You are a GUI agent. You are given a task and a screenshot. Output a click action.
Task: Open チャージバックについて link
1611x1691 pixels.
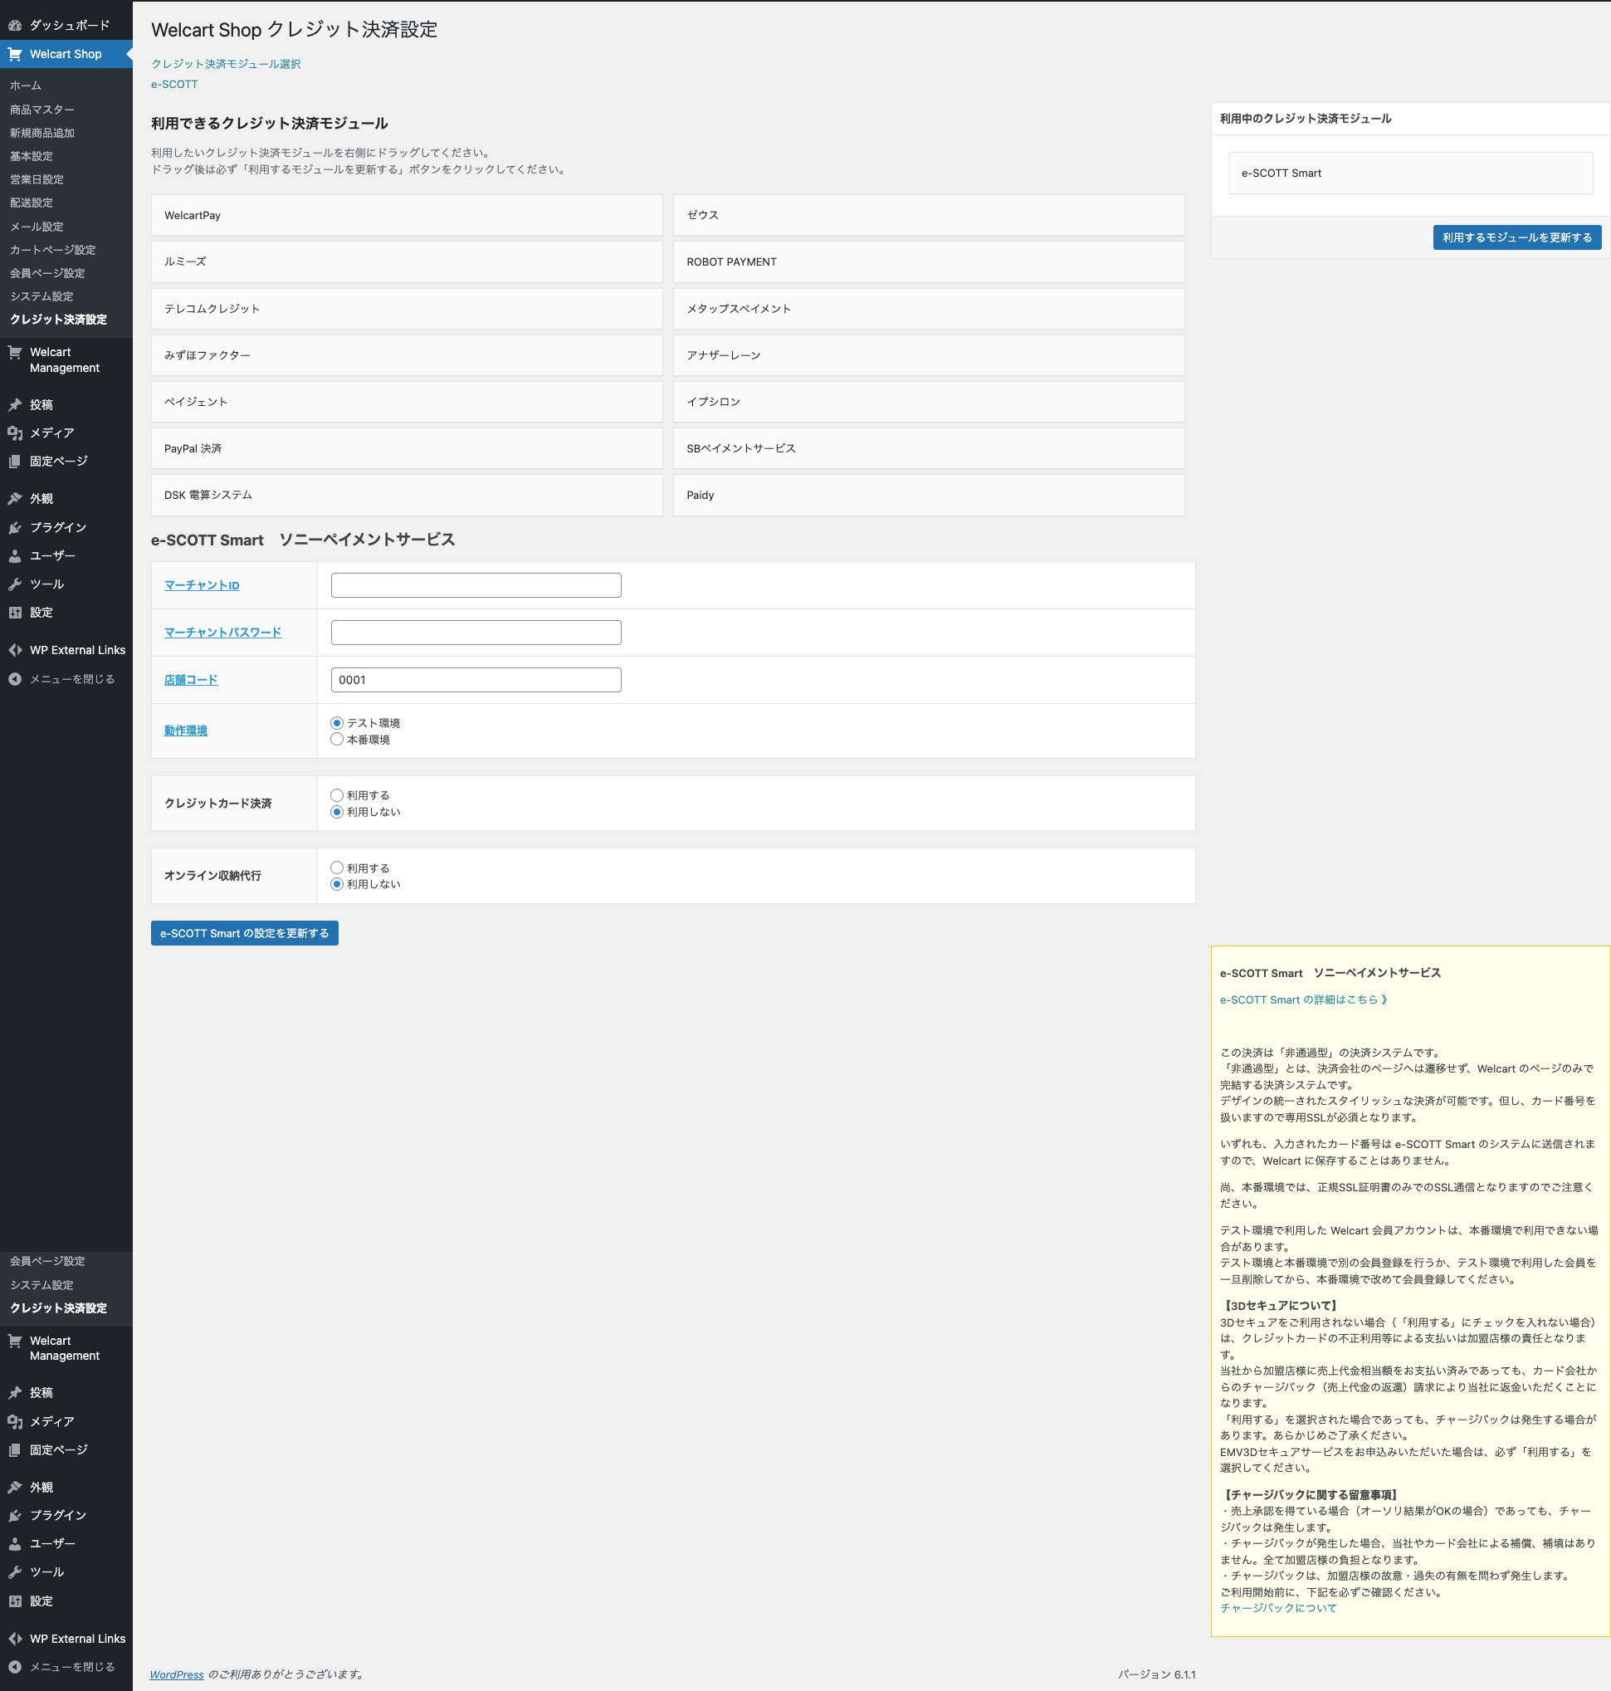[1278, 1609]
